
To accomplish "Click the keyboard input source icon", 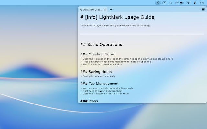I will (164, 3).
